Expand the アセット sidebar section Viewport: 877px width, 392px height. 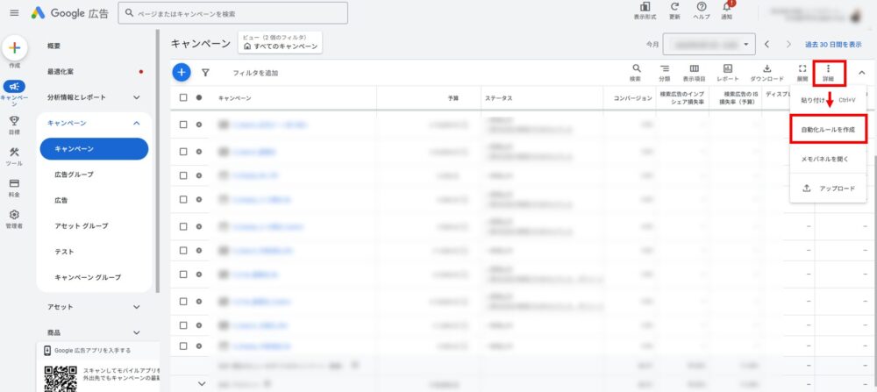pos(136,307)
